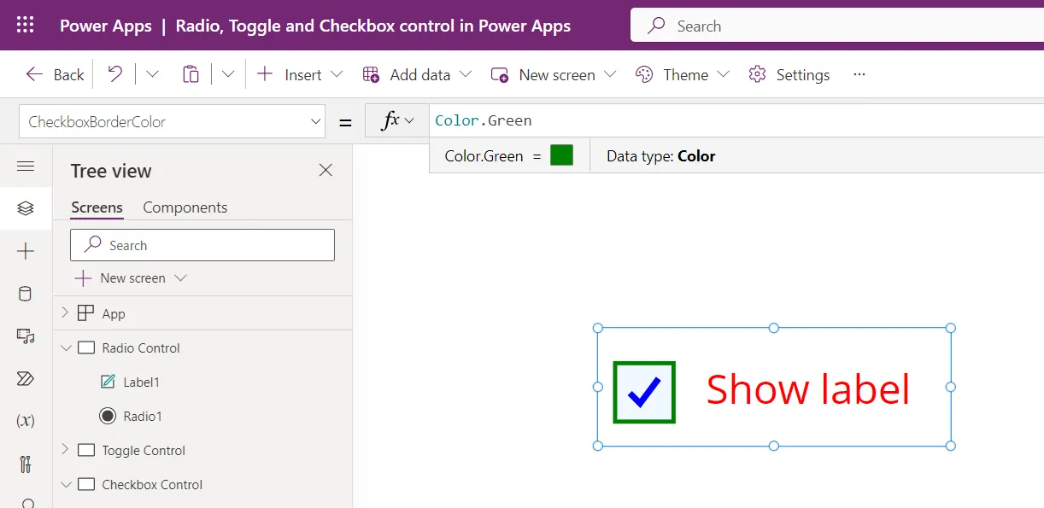
Task: Open the Data sources panel icon
Action: click(x=26, y=294)
